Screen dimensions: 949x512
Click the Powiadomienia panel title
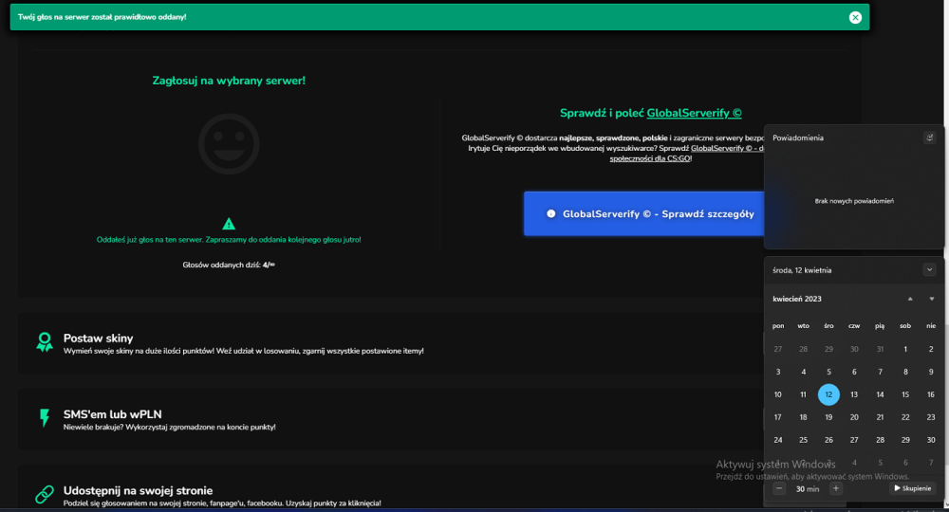click(798, 137)
